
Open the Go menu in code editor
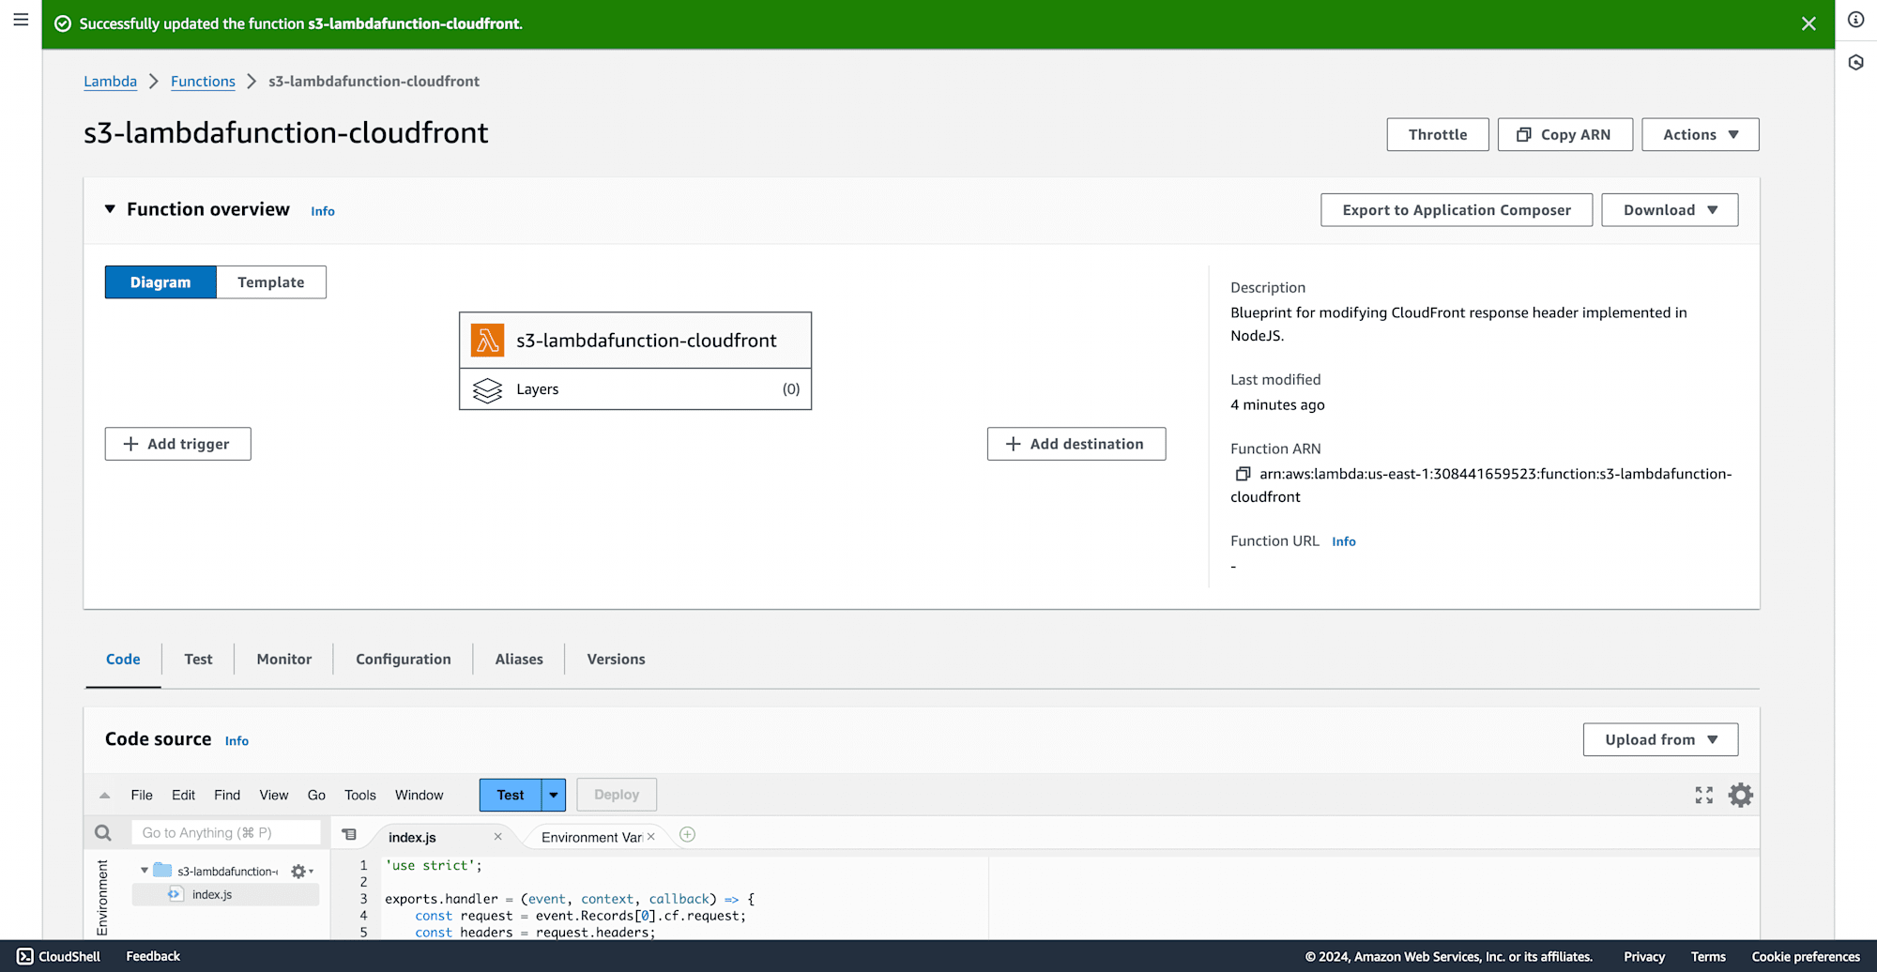tap(316, 795)
